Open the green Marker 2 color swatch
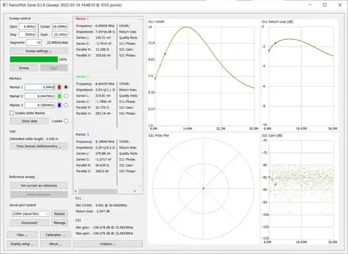348x254 pixels. point(59,96)
